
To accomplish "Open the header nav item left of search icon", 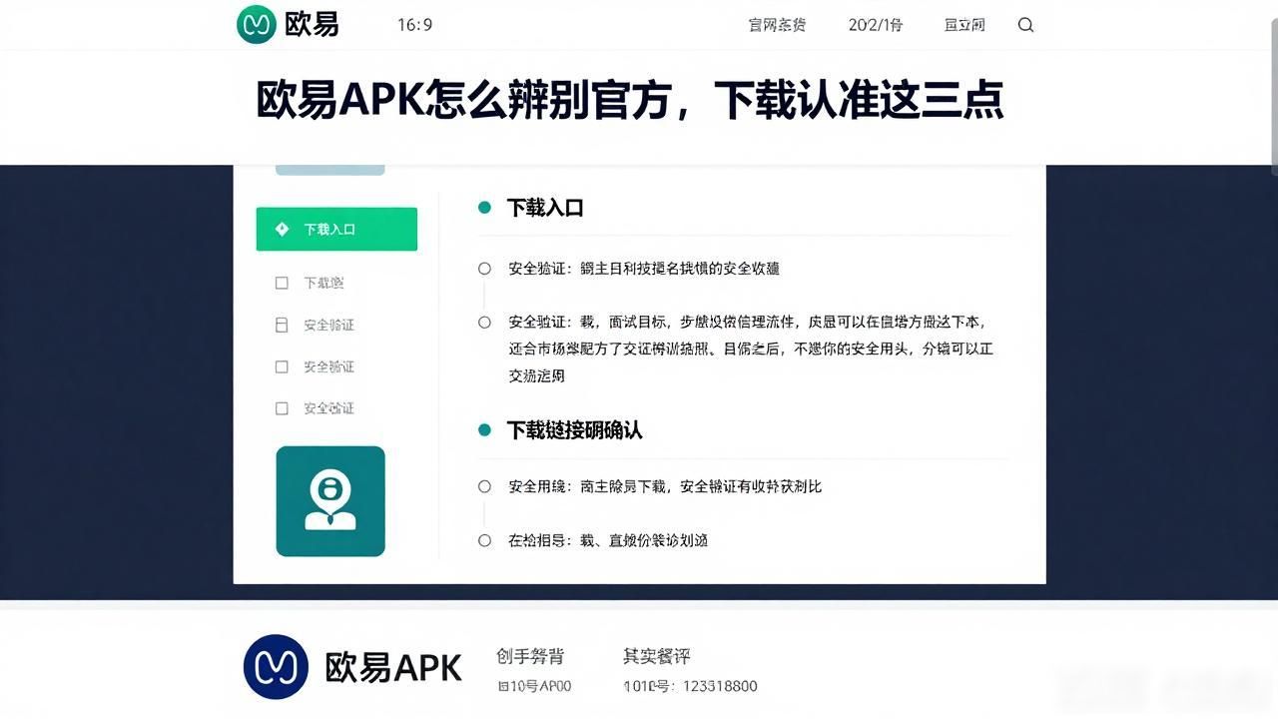I will coord(964,25).
